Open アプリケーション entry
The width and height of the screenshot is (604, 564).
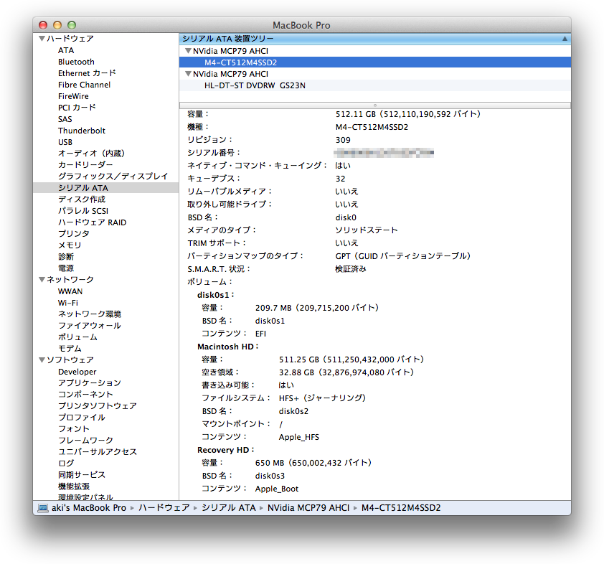[90, 383]
